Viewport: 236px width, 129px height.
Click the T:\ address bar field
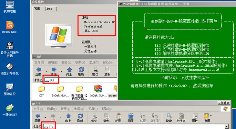tap(134, 127)
